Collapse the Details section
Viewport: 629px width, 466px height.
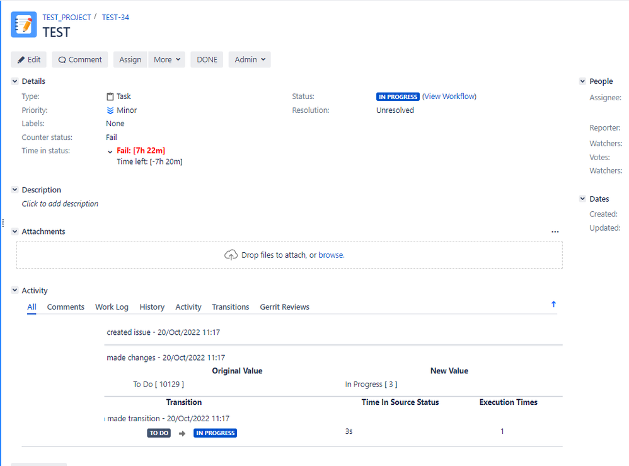click(x=15, y=81)
